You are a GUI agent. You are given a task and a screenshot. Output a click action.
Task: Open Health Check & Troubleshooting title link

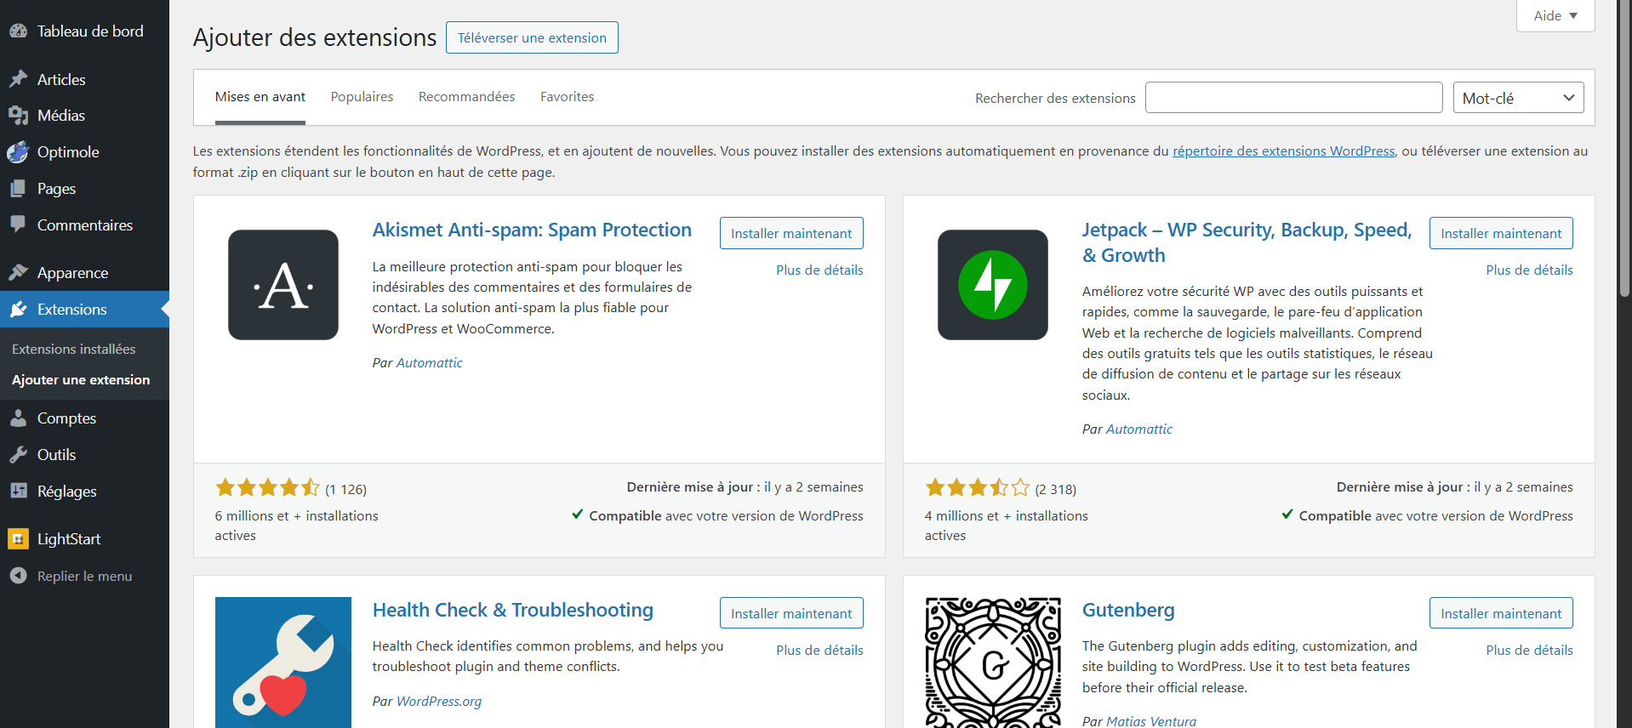(513, 610)
